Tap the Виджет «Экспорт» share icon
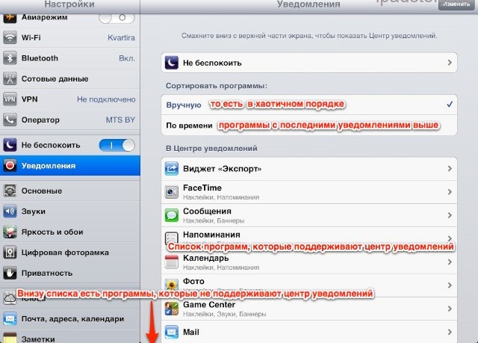Image resolution: width=478 pixels, height=343 pixels. point(172,169)
